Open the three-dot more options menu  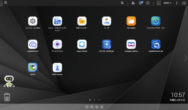(177, 3)
